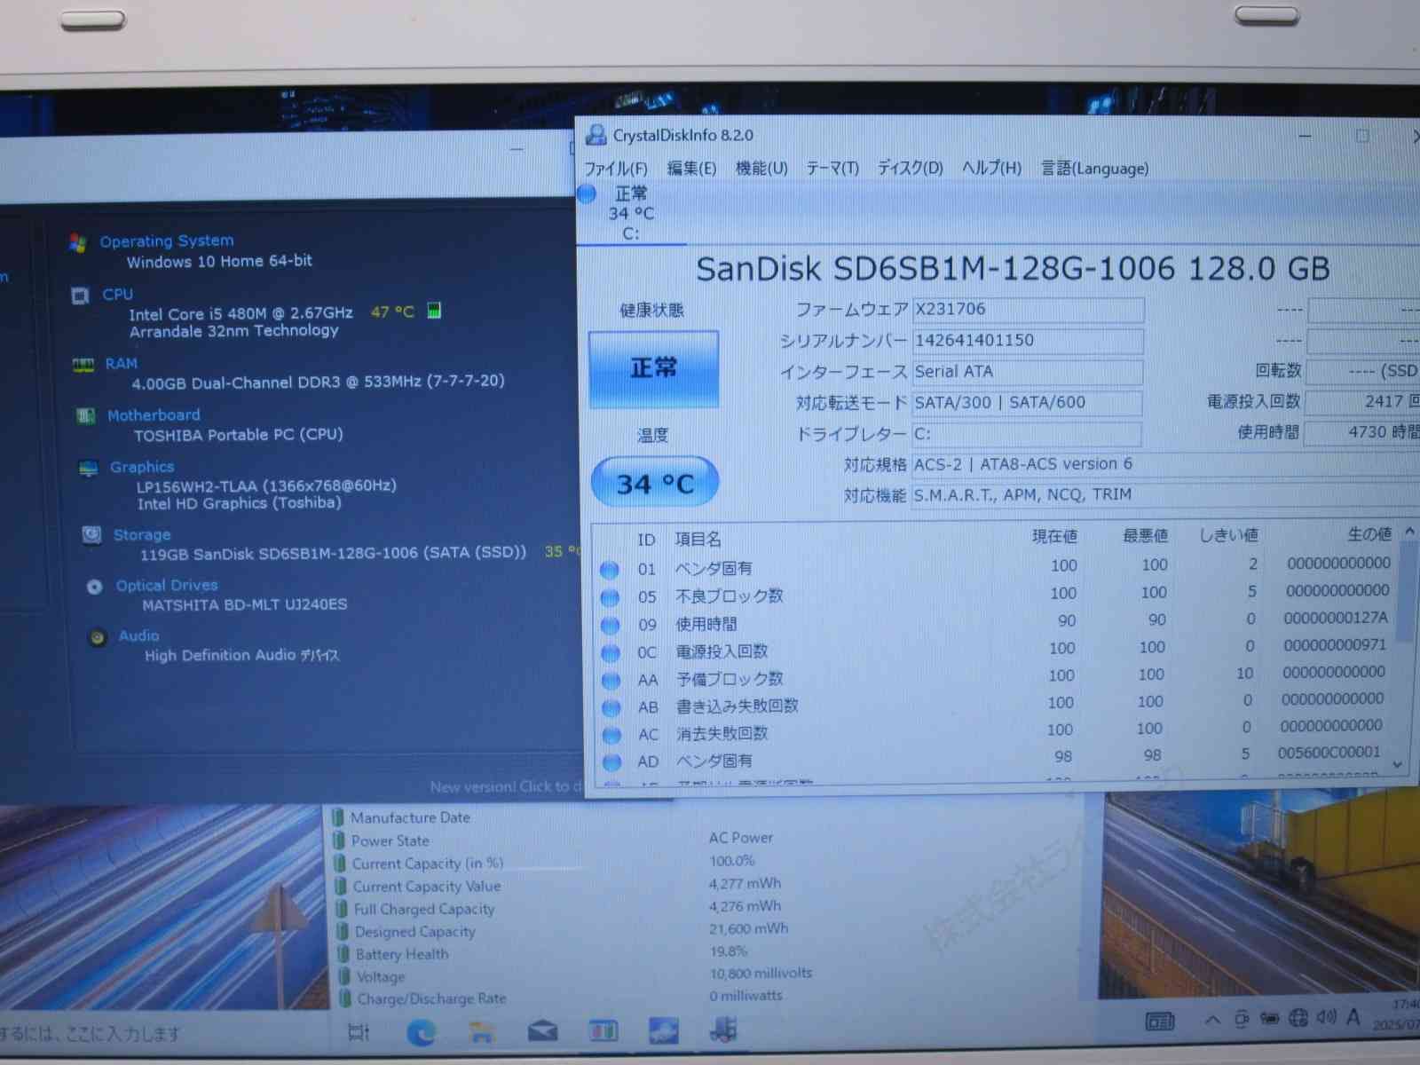The height and width of the screenshot is (1065, 1420).
Task: Open Operating System section in Speccy
Action: [x=167, y=241]
